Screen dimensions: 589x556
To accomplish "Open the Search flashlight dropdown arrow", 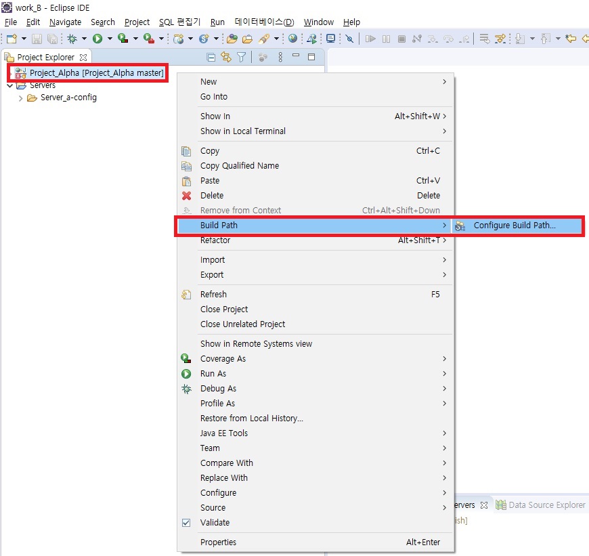I will click(276, 39).
